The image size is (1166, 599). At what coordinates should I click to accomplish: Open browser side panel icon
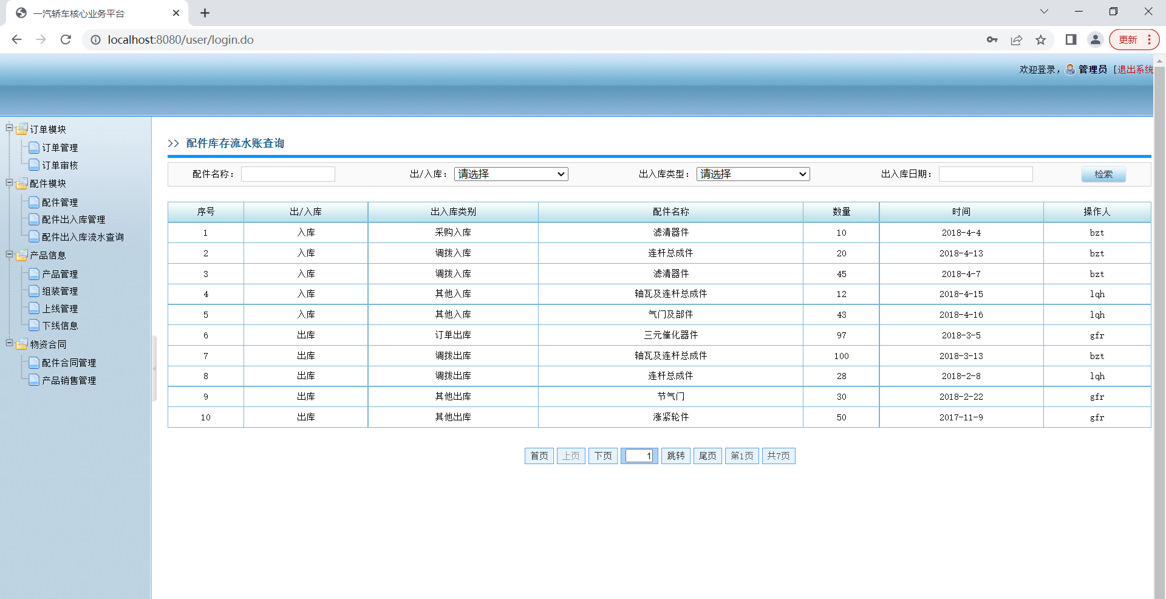coord(1071,39)
